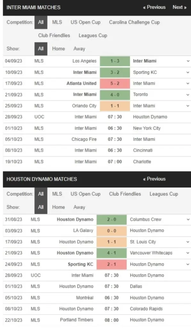Click the 1-3 score badge for Los Angeles match
Image resolution: width=191 pixels, height=328 pixels.
coord(115,61)
